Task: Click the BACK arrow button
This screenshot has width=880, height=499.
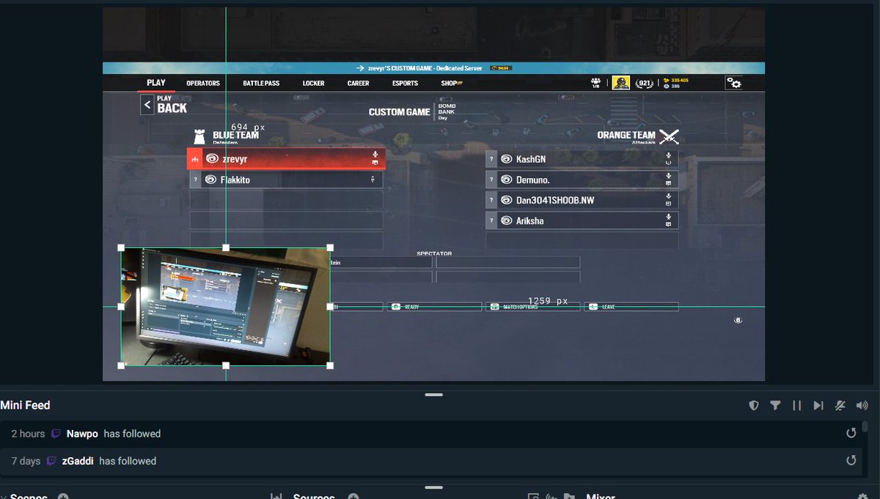Action: pos(147,105)
